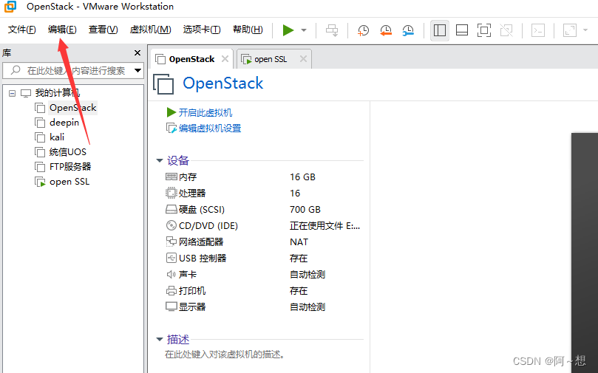Click the NAT network value
This screenshot has width=598, height=373.
point(299,242)
